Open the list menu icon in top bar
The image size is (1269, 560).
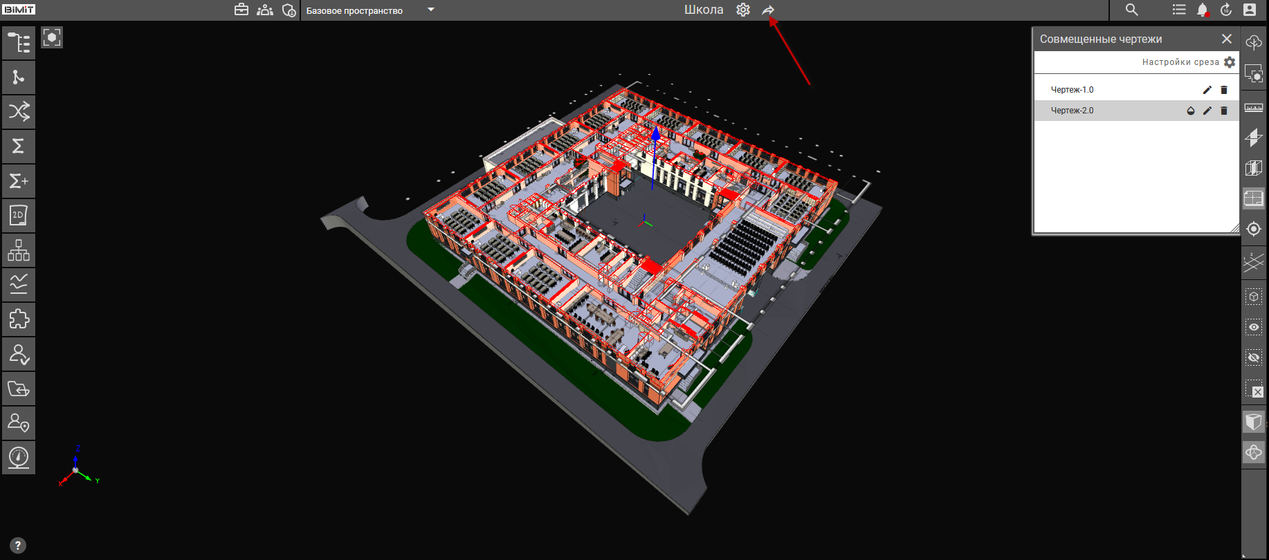[1179, 10]
